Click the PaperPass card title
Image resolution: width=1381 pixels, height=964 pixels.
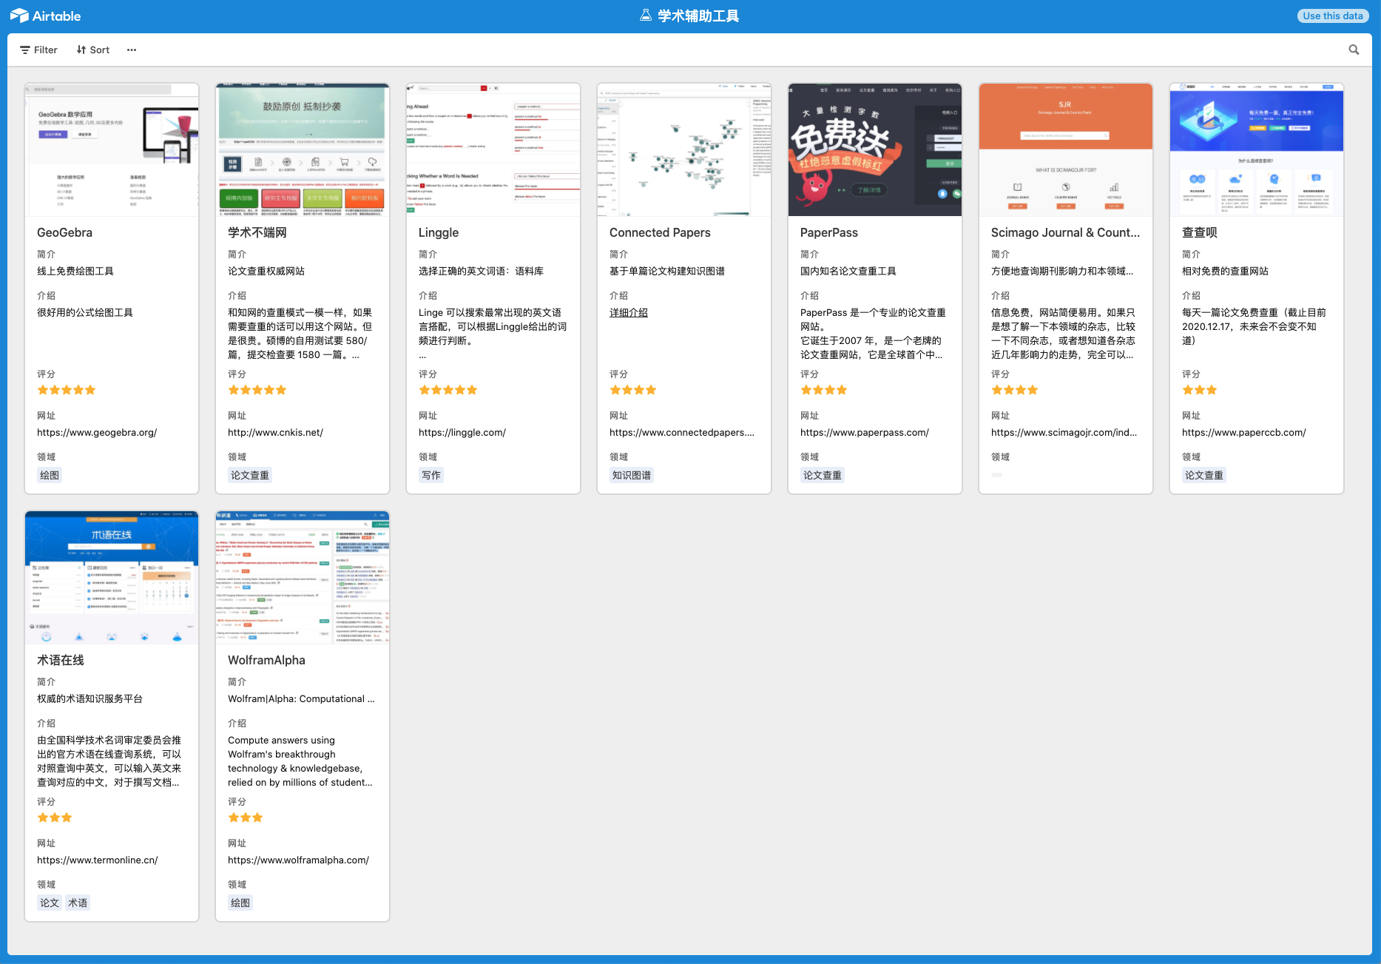click(x=829, y=232)
